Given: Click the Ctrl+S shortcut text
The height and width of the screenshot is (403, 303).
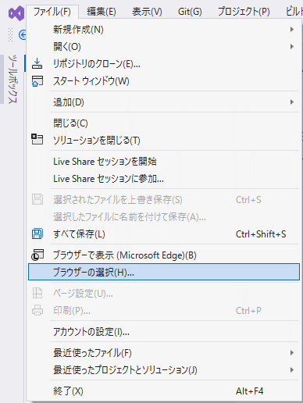Looking at the screenshot, I should 248,200.
